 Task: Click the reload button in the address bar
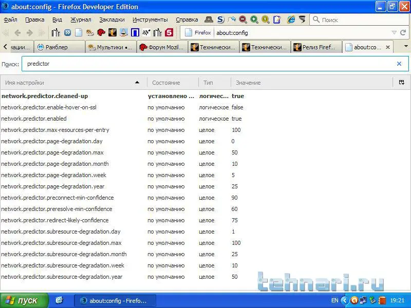coord(404,33)
